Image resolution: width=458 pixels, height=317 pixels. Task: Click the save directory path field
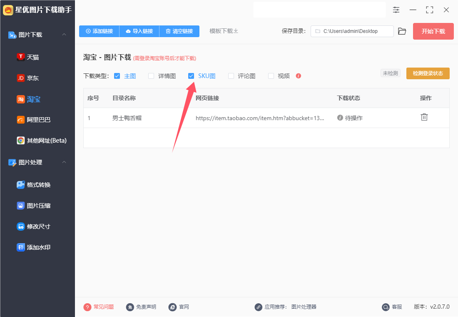click(x=352, y=31)
